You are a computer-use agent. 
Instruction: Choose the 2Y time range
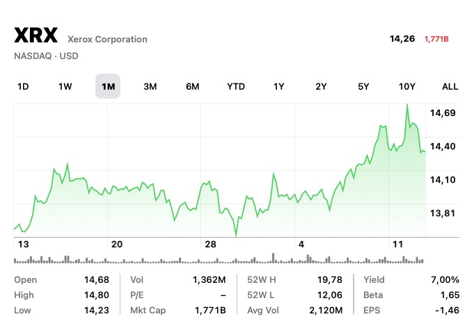click(x=321, y=87)
